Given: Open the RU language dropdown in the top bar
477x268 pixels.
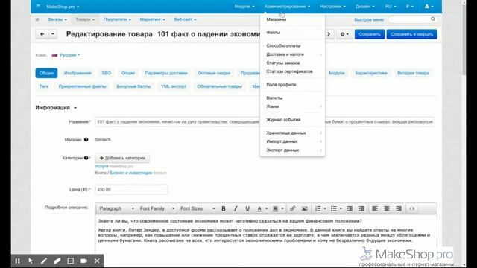Looking at the screenshot, I should tap(391, 7).
